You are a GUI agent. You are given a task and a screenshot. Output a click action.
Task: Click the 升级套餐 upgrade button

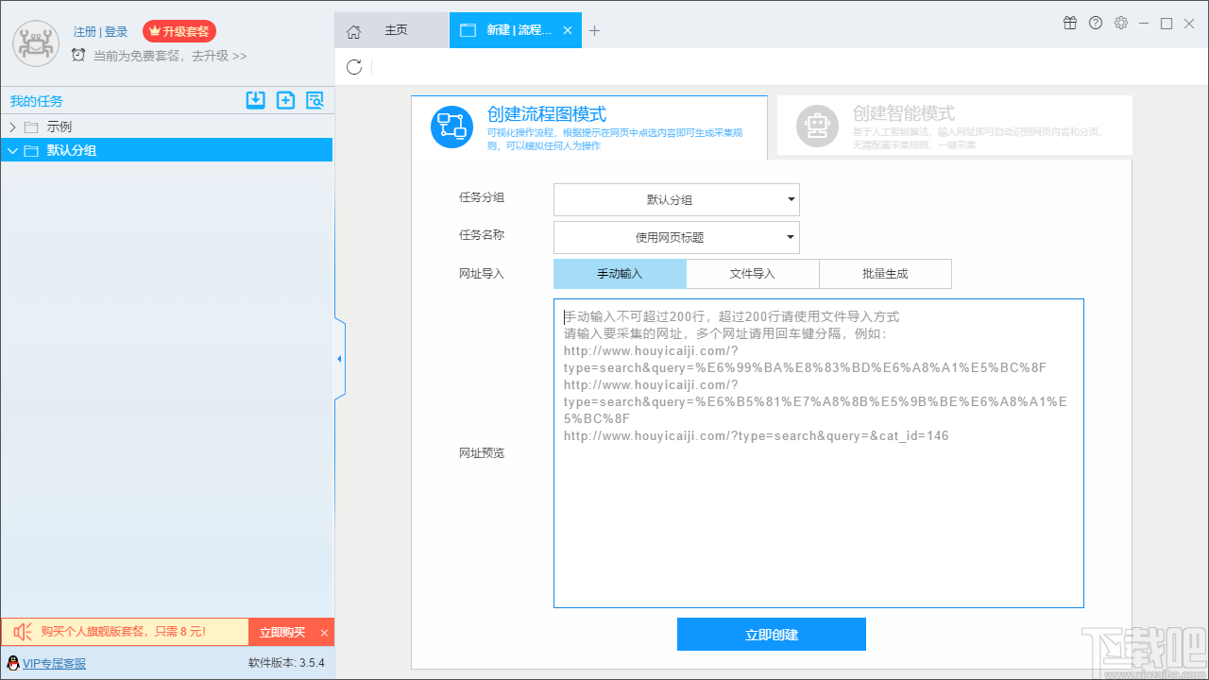pos(179,31)
